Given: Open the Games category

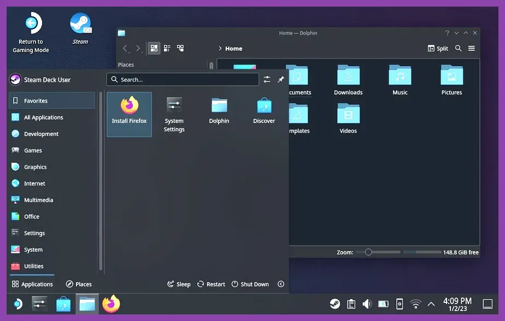Looking at the screenshot, I should 52,150.
